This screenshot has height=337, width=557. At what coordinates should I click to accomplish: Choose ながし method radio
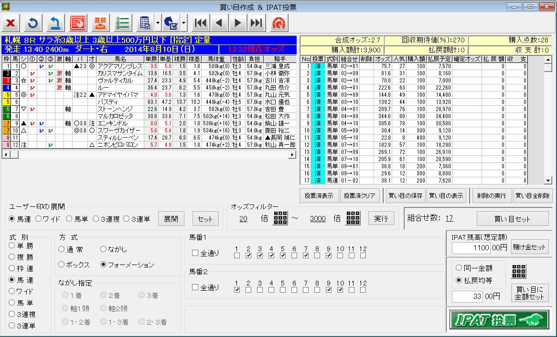(x=114, y=249)
